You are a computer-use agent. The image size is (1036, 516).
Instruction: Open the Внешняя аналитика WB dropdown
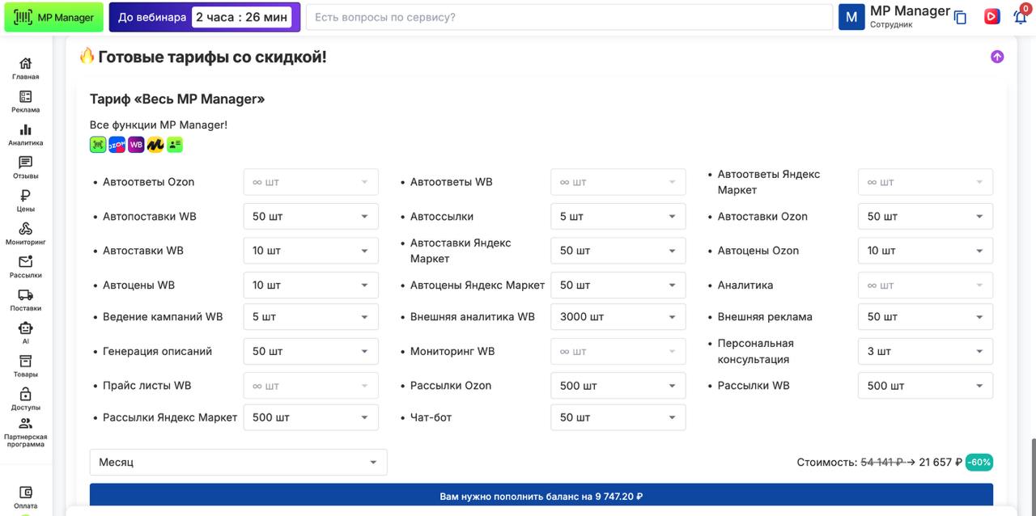(x=618, y=317)
